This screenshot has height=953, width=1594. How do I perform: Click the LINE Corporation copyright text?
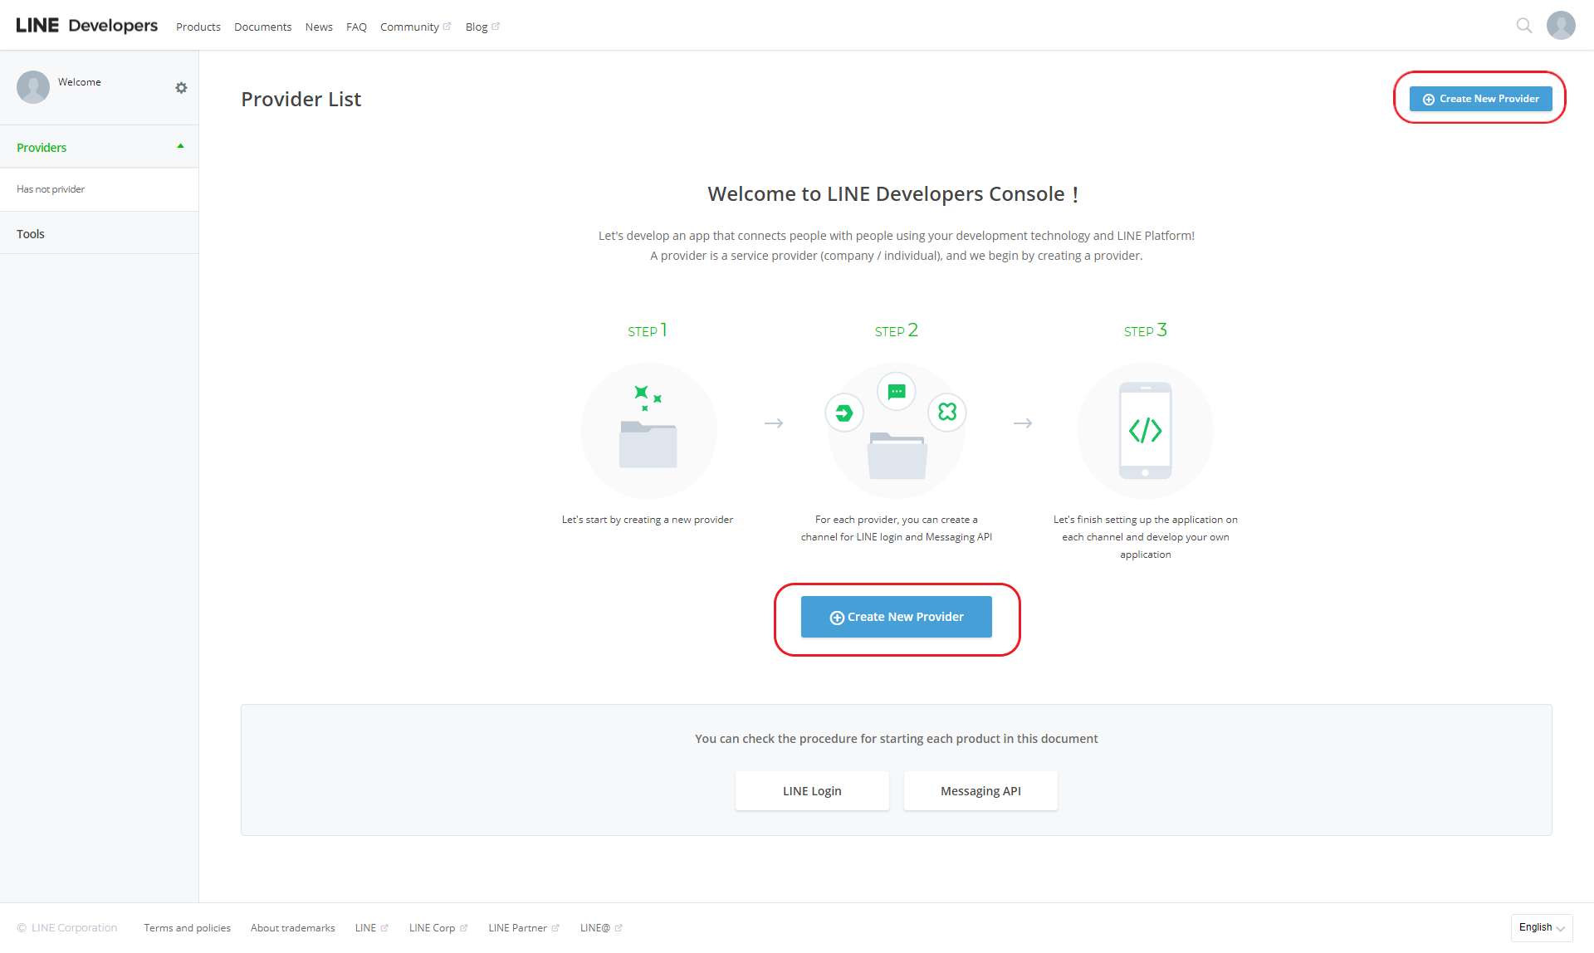pyautogui.click(x=67, y=928)
